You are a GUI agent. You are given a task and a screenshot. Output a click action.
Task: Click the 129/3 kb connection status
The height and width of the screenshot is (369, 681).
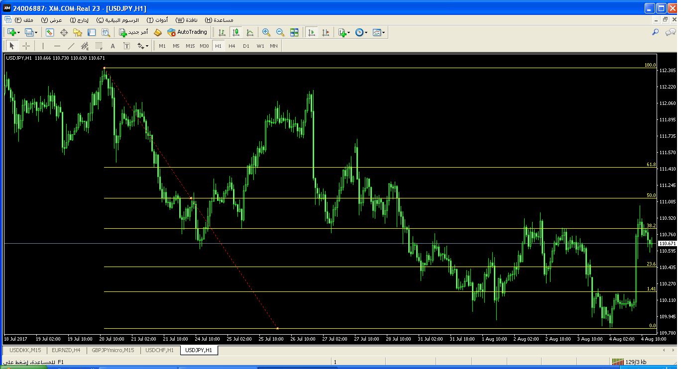click(629, 362)
